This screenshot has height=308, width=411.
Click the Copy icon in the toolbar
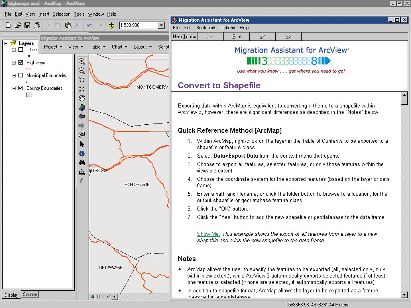58,25
